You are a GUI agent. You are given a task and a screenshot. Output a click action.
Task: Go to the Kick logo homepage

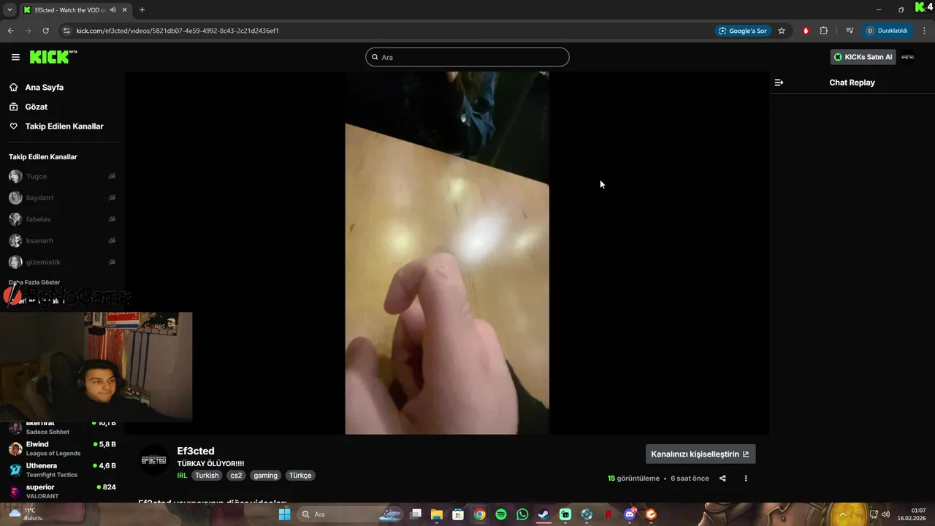(53, 57)
